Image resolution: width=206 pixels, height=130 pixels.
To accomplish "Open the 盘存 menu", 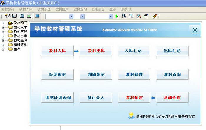I will point(113,9).
